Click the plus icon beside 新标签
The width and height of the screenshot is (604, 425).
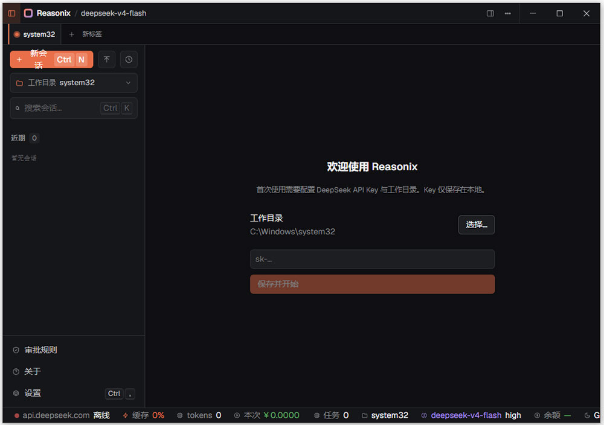click(71, 34)
